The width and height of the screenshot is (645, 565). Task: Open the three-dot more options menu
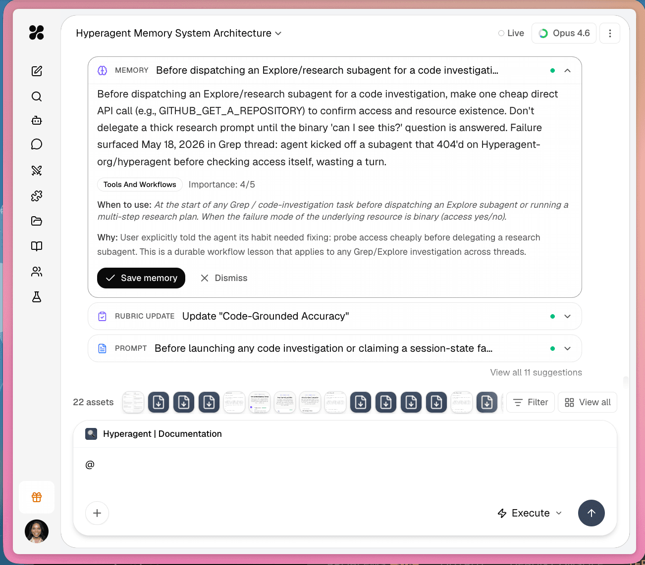610,33
